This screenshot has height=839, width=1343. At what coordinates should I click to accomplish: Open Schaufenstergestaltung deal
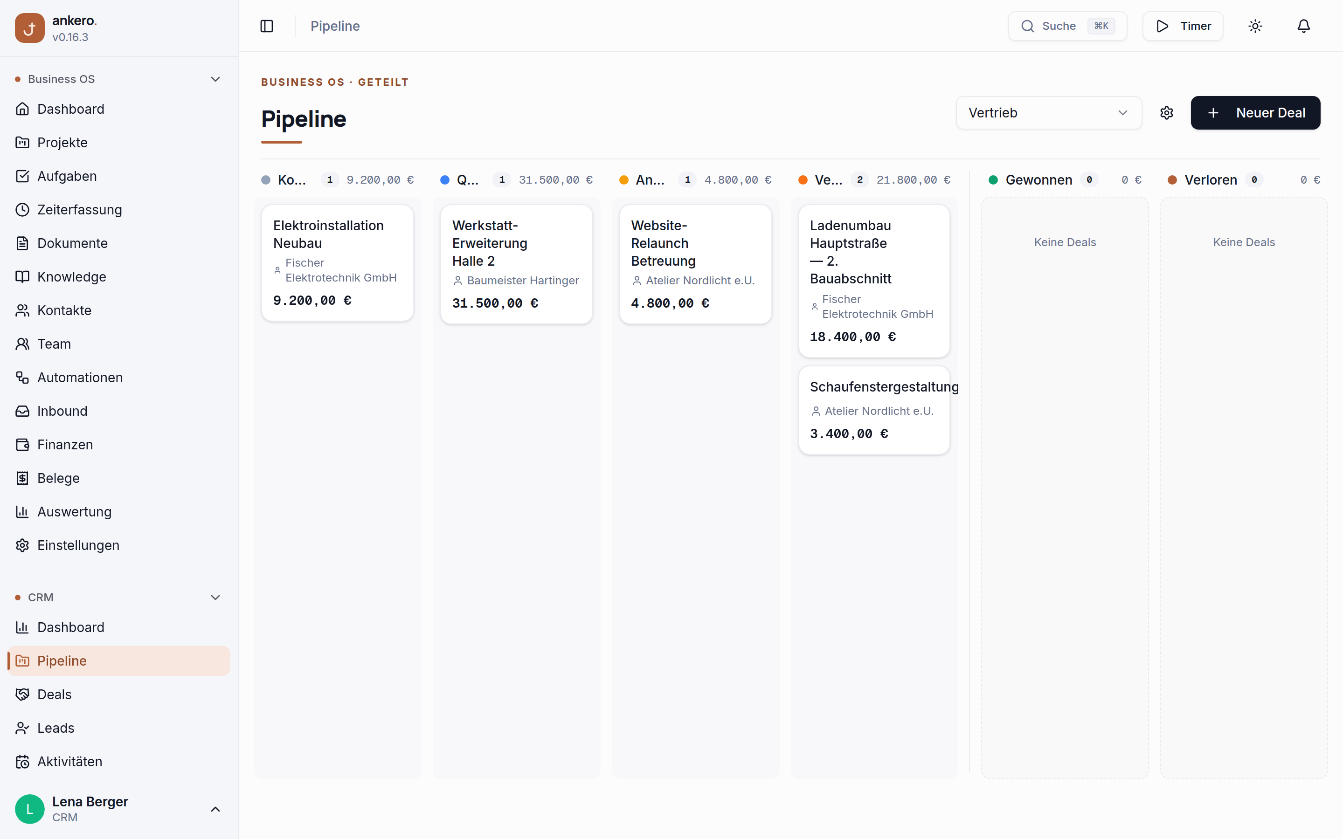point(873,410)
